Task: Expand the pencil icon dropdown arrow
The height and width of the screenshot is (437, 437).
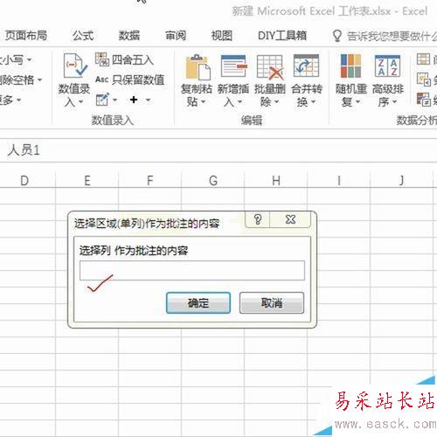Action: pyautogui.click(x=115, y=101)
